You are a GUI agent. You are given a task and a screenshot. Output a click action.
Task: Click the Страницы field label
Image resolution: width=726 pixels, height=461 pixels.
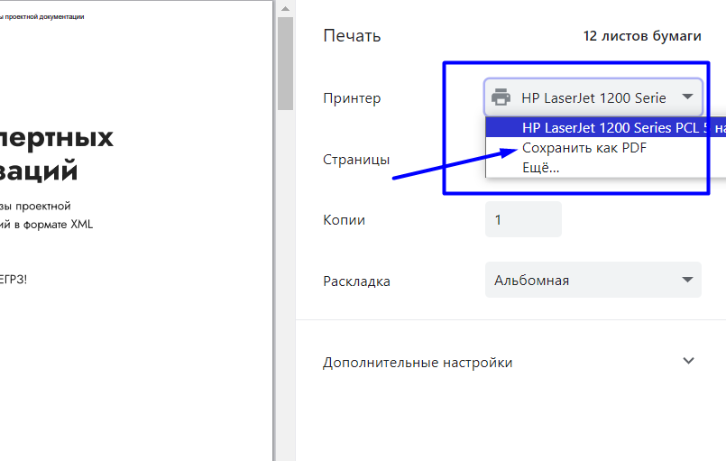tap(356, 160)
